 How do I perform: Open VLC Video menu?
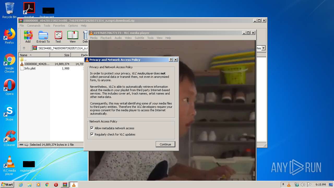(128, 38)
